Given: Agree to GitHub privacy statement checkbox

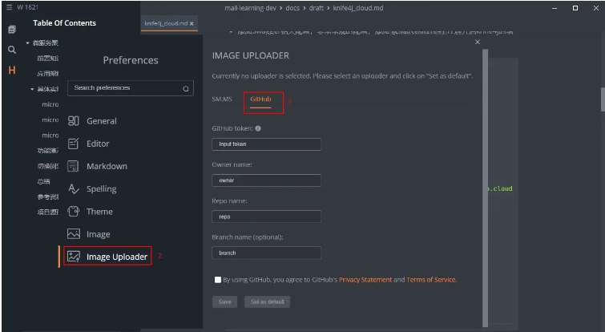Looking at the screenshot, I should (x=218, y=280).
